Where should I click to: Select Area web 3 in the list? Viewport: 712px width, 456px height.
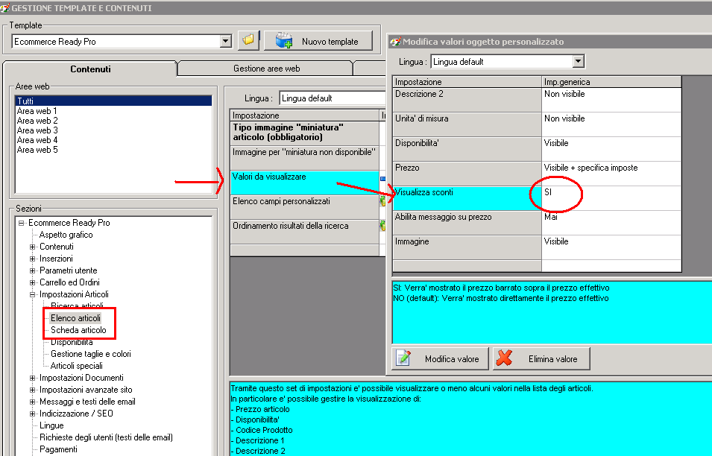pyautogui.click(x=37, y=130)
